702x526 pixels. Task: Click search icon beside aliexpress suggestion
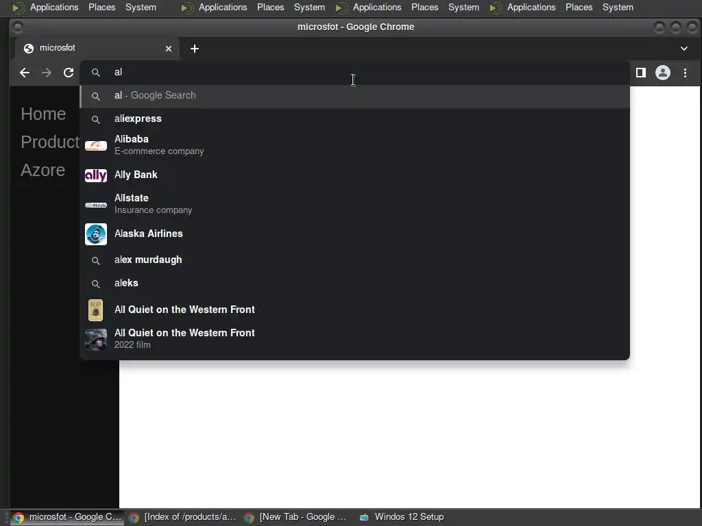pos(95,119)
